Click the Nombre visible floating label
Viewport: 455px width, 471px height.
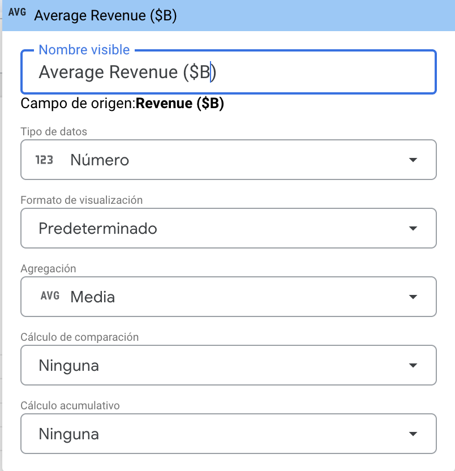click(x=84, y=50)
